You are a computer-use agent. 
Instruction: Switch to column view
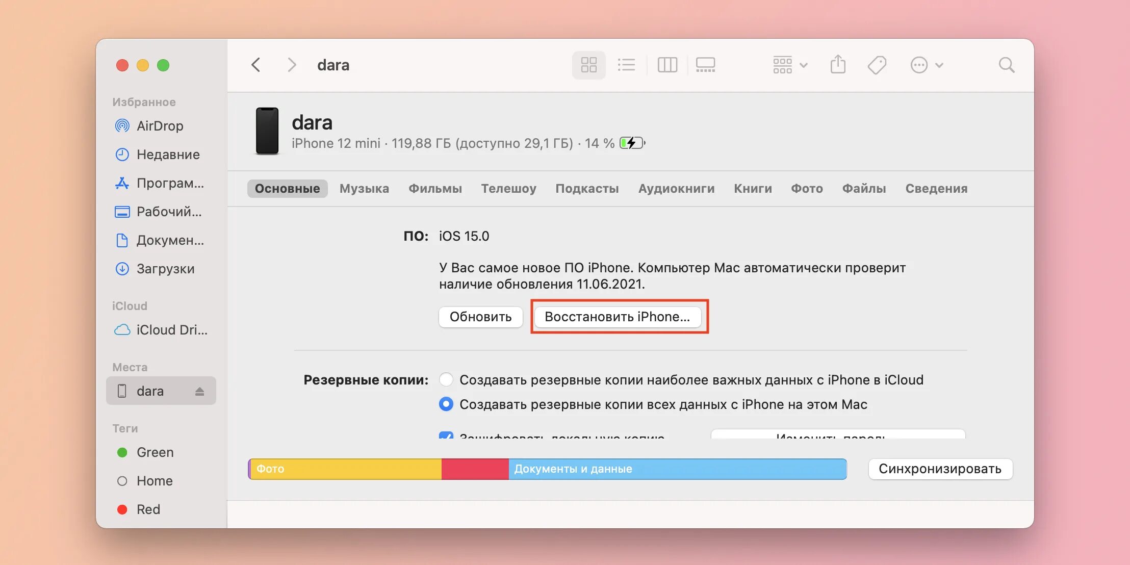pos(667,65)
